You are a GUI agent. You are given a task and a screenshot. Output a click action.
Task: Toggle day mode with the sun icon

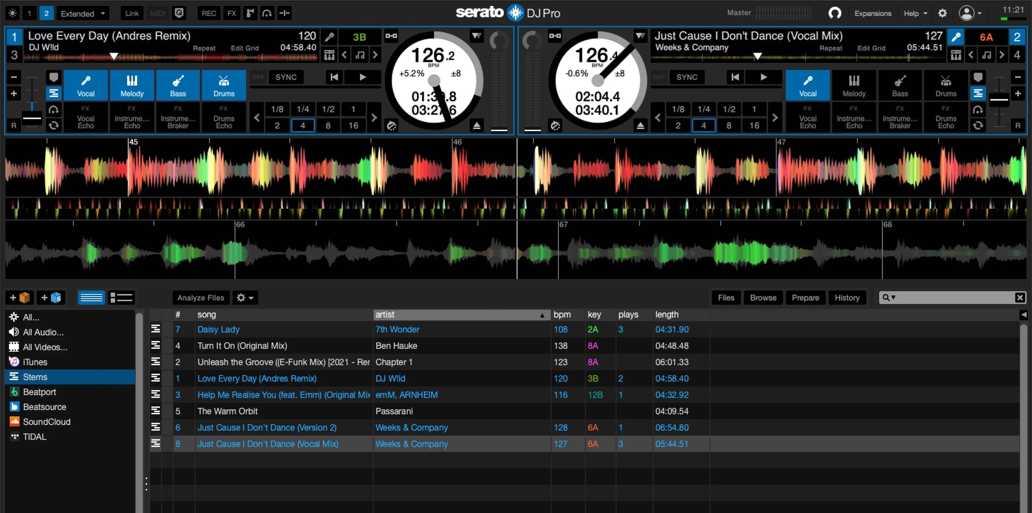11,13
